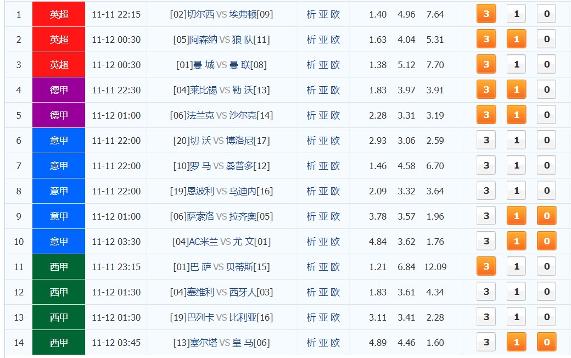Deselect 3 for 莱比锡 VS 勒沃
This screenshot has width=571, height=358.
[486, 90]
